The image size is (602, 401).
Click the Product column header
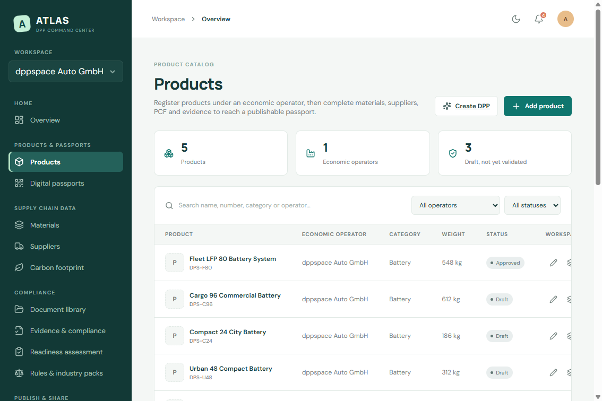tap(179, 234)
